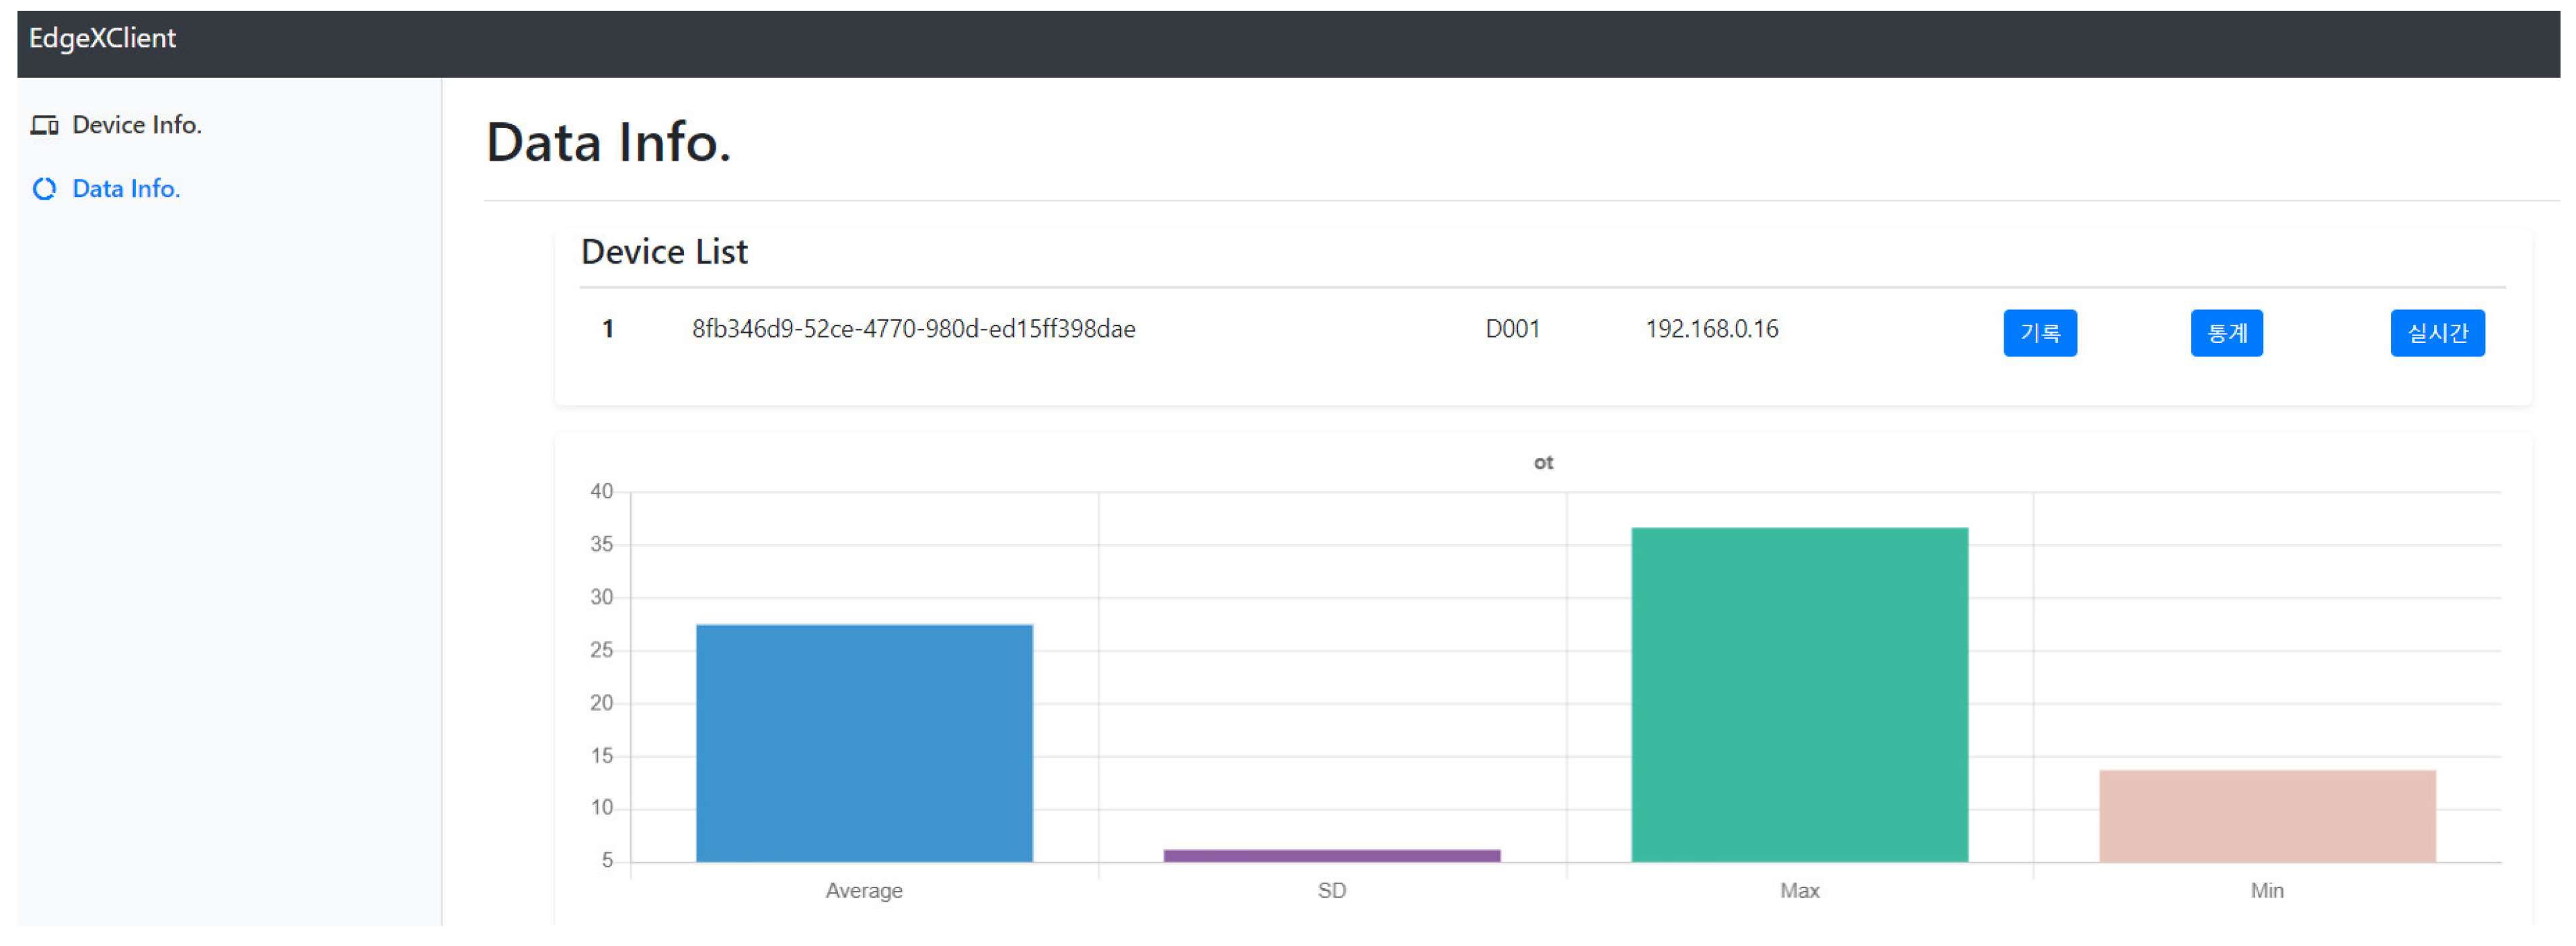
Task: Click the D001 device name cell
Action: tap(1512, 329)
